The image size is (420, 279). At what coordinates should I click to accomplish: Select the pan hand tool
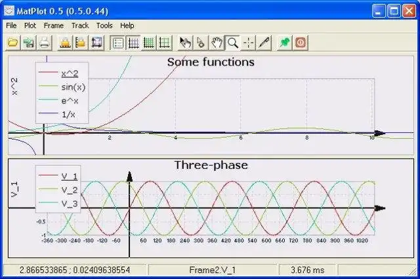(x=217, y=43)
